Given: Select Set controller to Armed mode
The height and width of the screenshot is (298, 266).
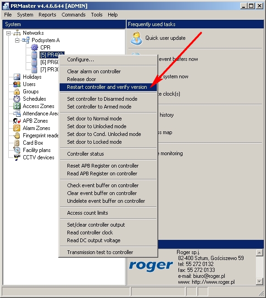Looking at the screenshot, I should point(108,107).
